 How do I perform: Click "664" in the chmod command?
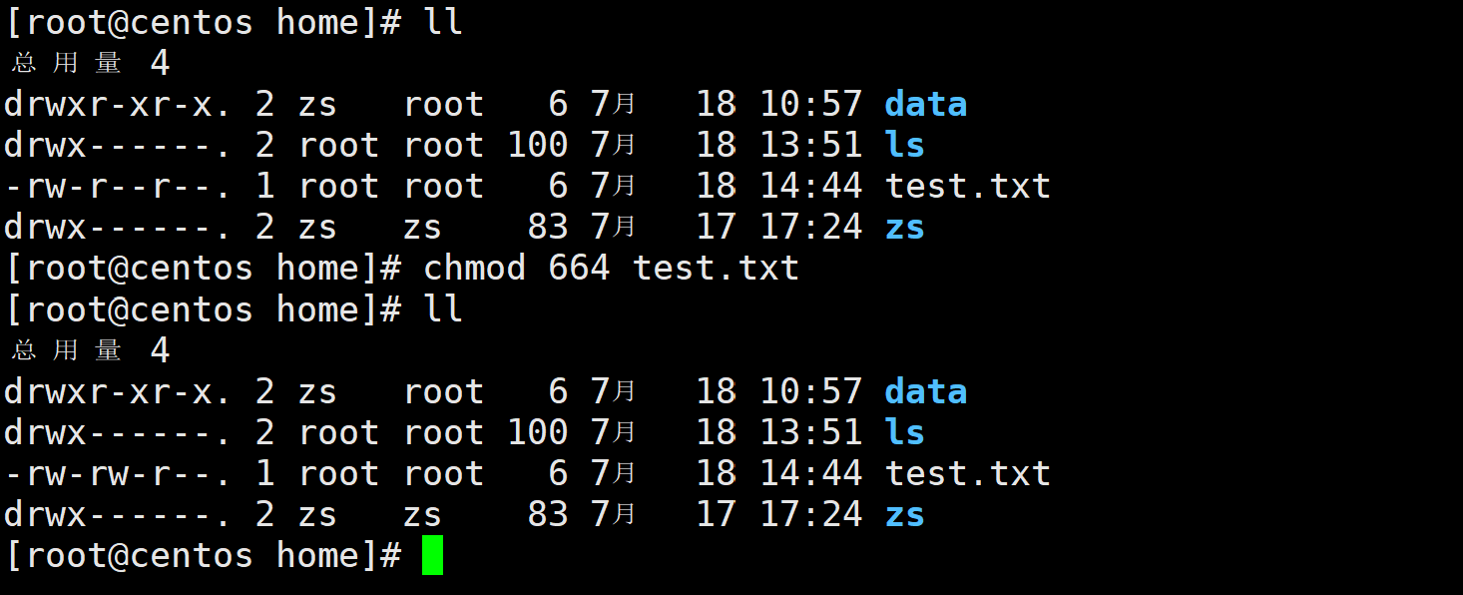point(578,269)
